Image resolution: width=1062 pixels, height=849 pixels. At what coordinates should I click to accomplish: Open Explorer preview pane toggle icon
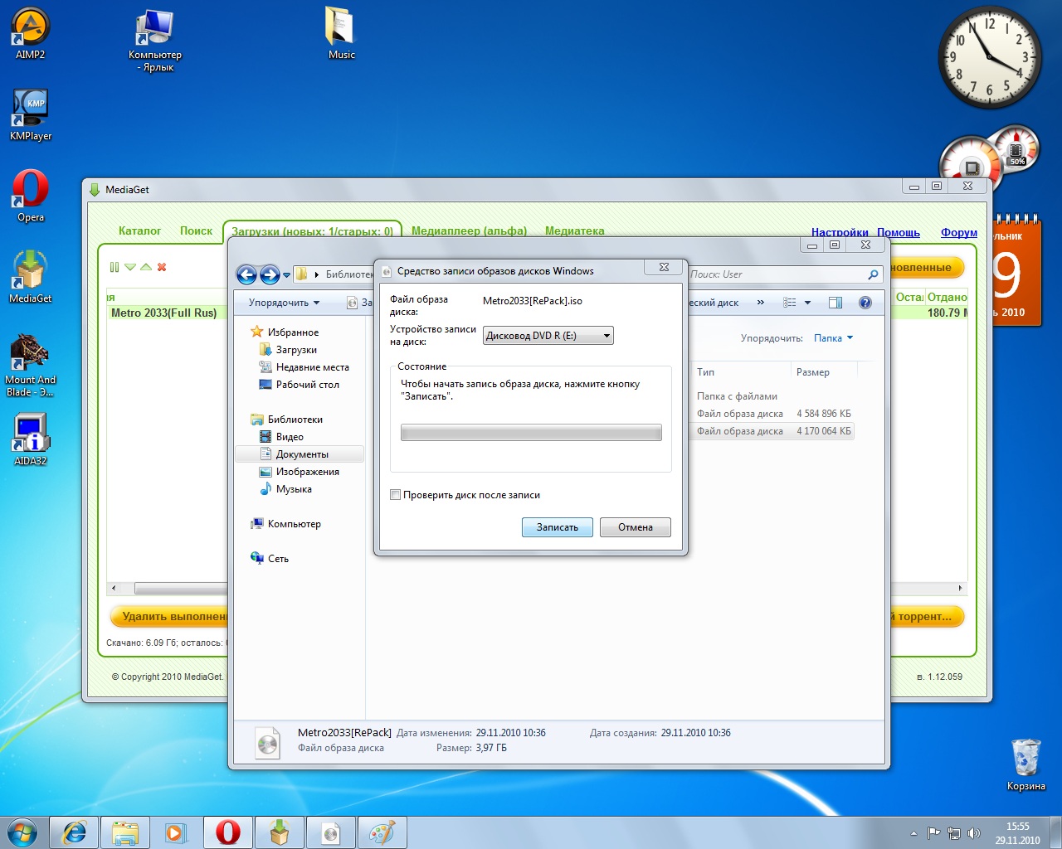pos(835,303)
